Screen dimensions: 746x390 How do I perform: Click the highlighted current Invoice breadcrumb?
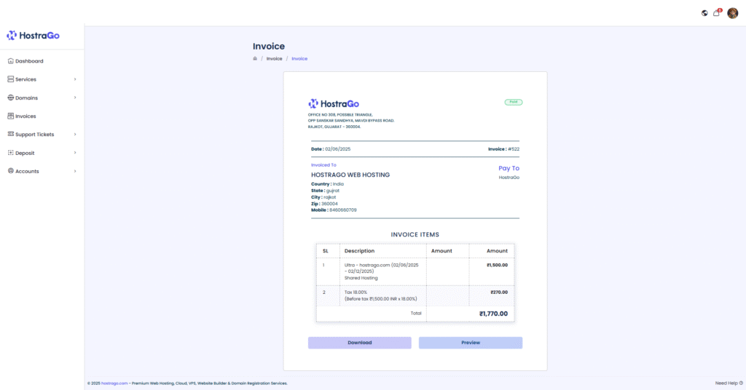click(x=299, y=58)
